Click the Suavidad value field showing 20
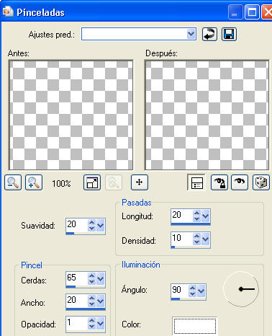272x336 pixels. point(77,225)
